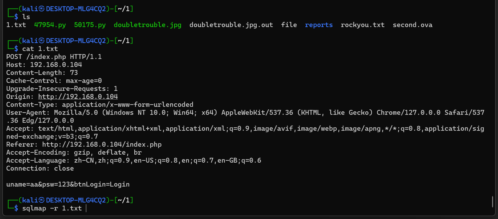Click the second.ova file name
This screenshot has height=219, width=498.
point(412,25)
